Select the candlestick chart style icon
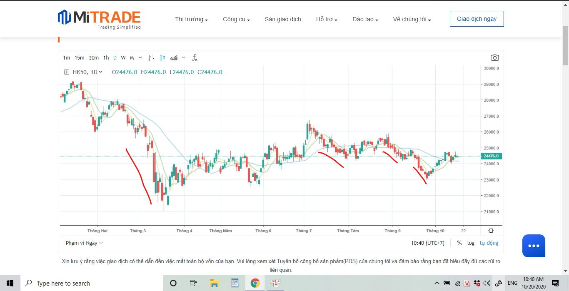This screenshot has height=291, width=569. tap(162, 58)
